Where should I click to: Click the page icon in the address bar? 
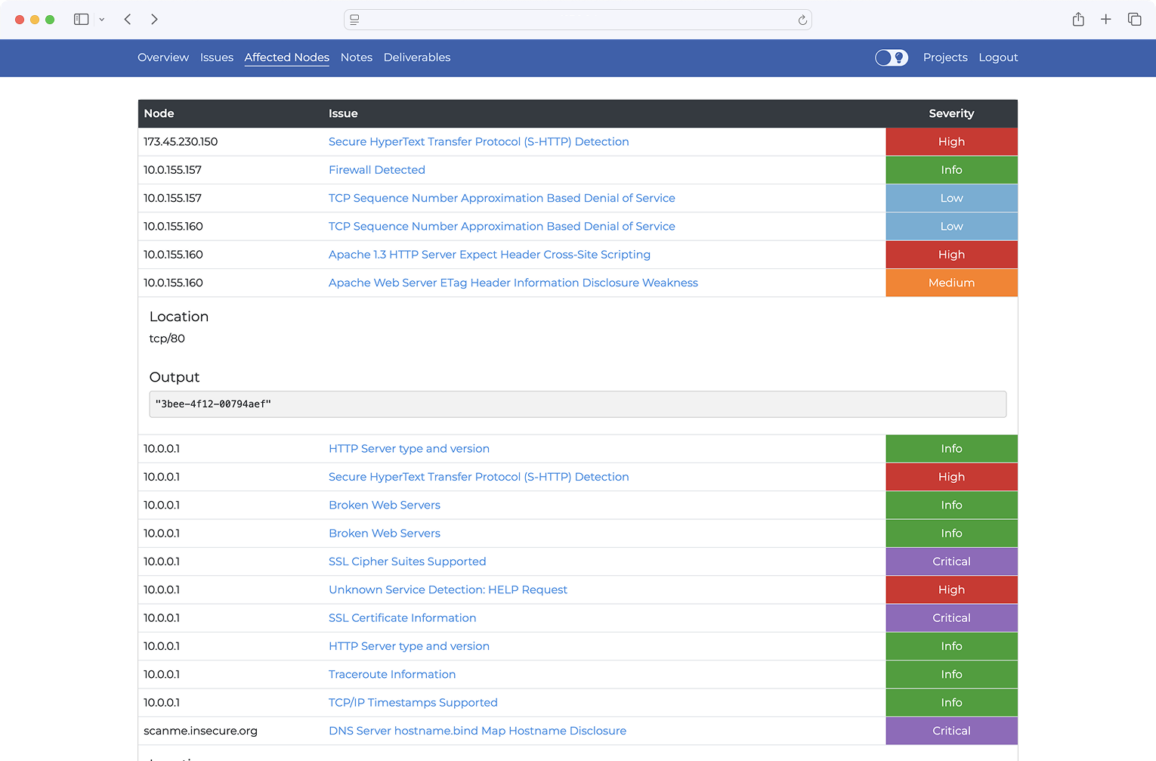tap(354, 20)
